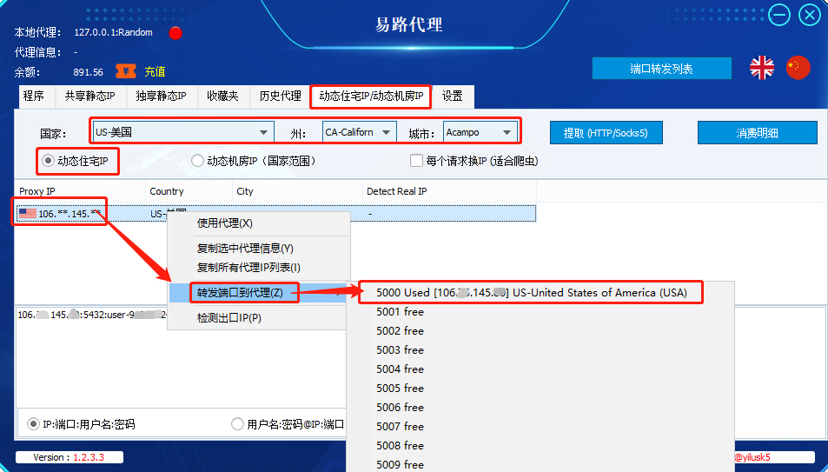Select port 5007 free entry
Image resolution: width=828 pixels, height=472 pixels.
click(540, 426)
